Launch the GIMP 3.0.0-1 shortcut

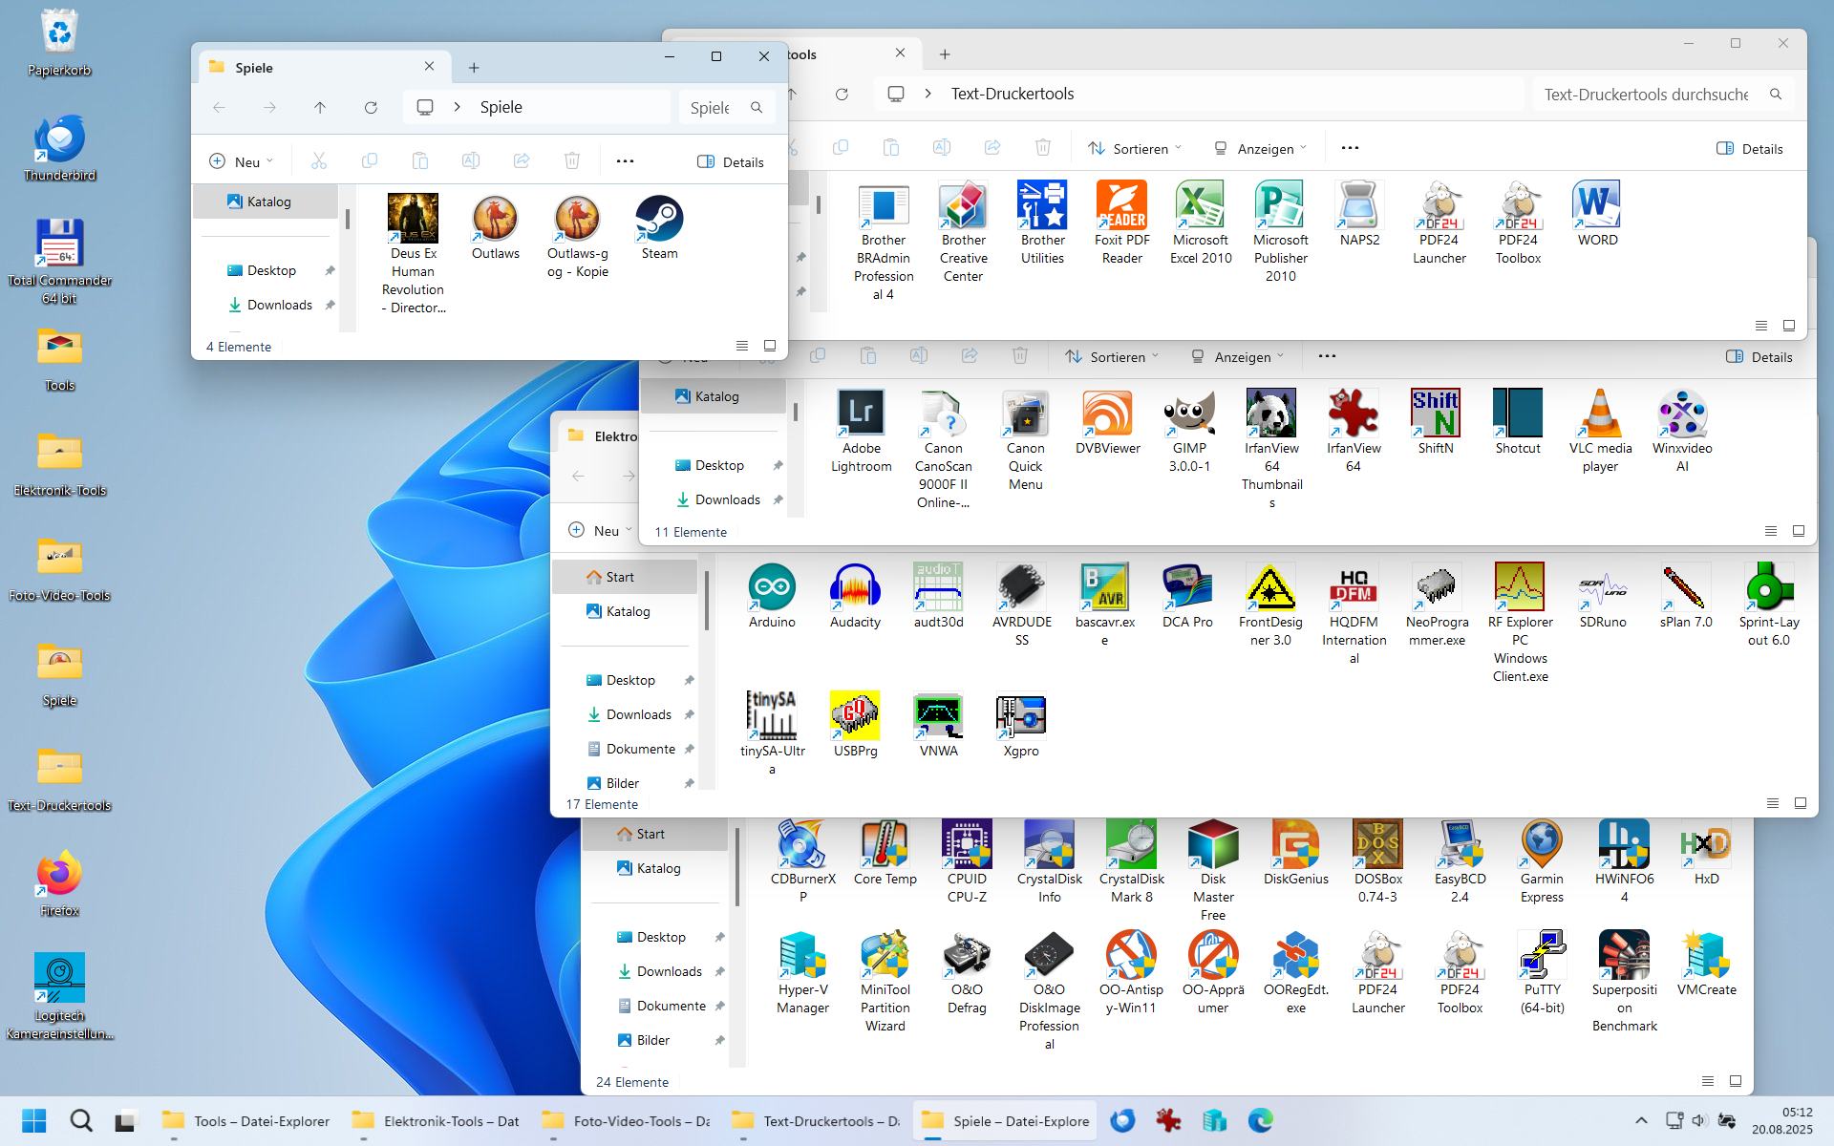coord(1189,413)
